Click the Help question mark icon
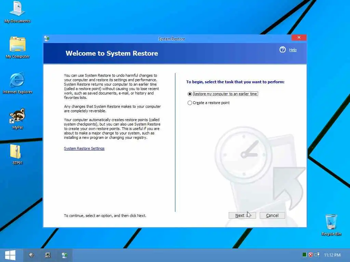Screen dimensions: 350x262 tap(283, 49)
